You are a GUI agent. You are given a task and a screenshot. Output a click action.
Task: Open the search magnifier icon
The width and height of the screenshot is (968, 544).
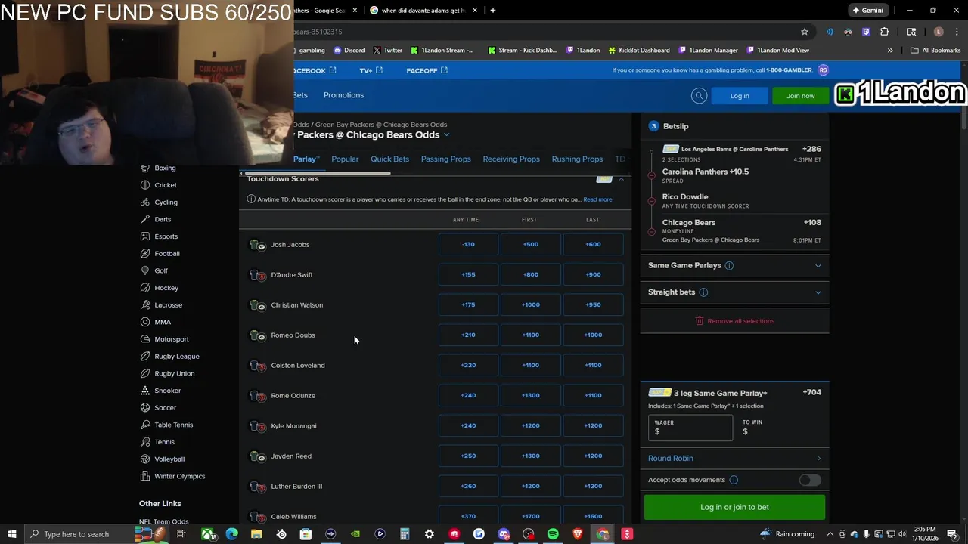[x=699, y=96]
